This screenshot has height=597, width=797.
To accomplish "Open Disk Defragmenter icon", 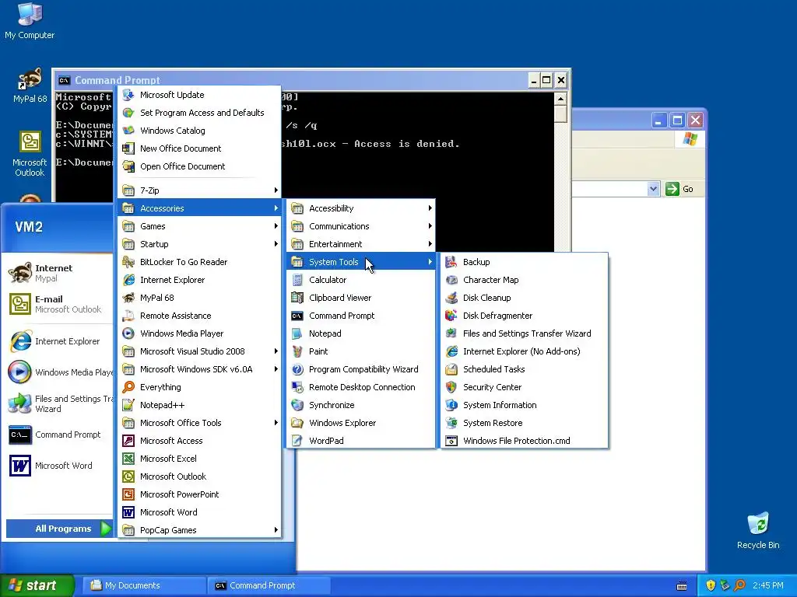I will [x=451, y=316].
